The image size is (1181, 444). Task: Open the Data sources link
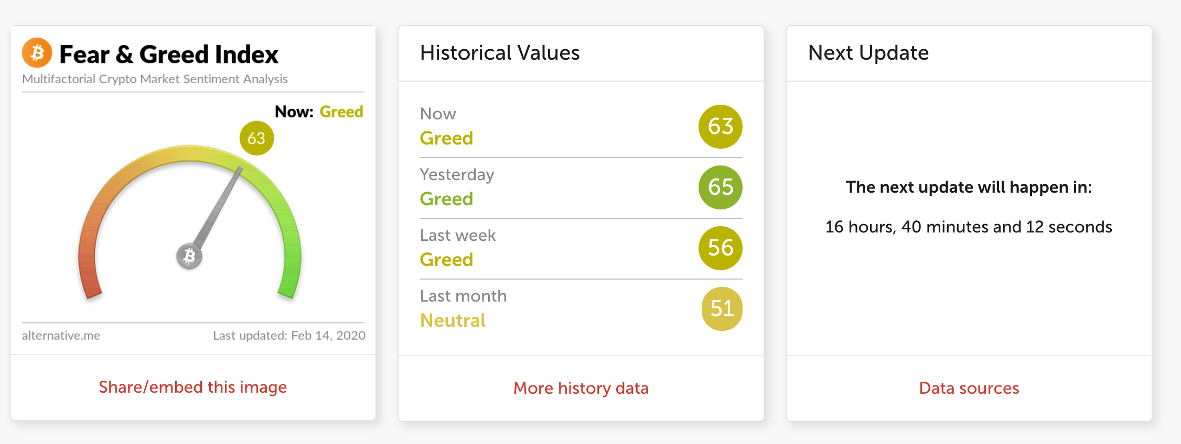point(969,388)
